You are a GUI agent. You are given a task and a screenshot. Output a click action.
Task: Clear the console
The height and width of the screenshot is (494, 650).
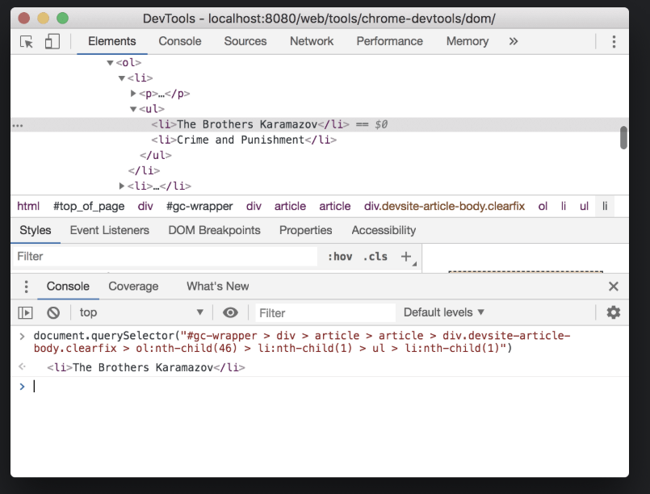pos(52,312)
